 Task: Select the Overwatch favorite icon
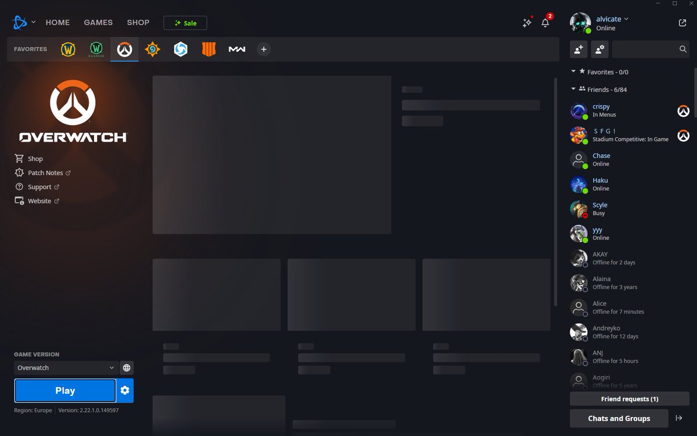124,49
